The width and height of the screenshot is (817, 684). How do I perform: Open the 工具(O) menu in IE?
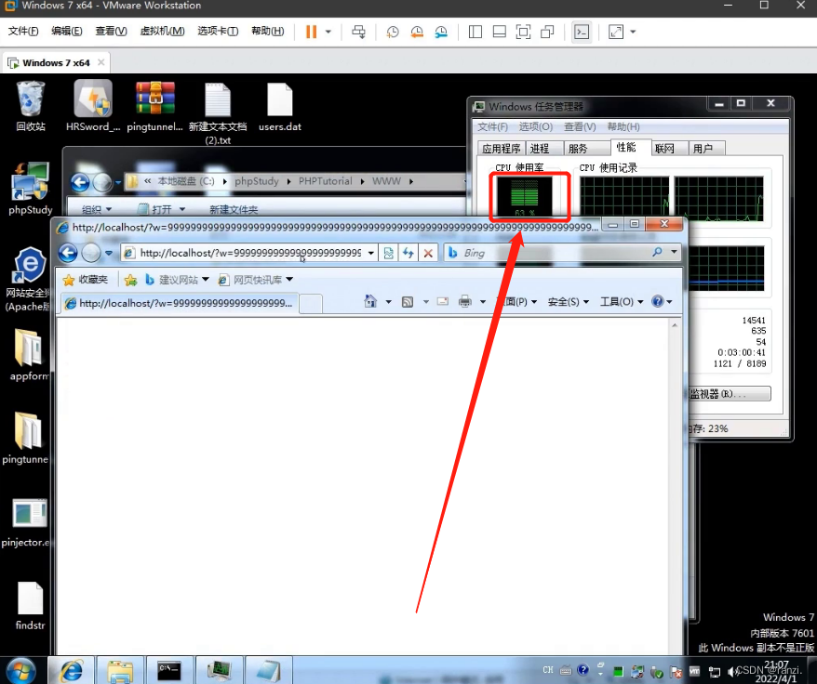tap(623, 302)
